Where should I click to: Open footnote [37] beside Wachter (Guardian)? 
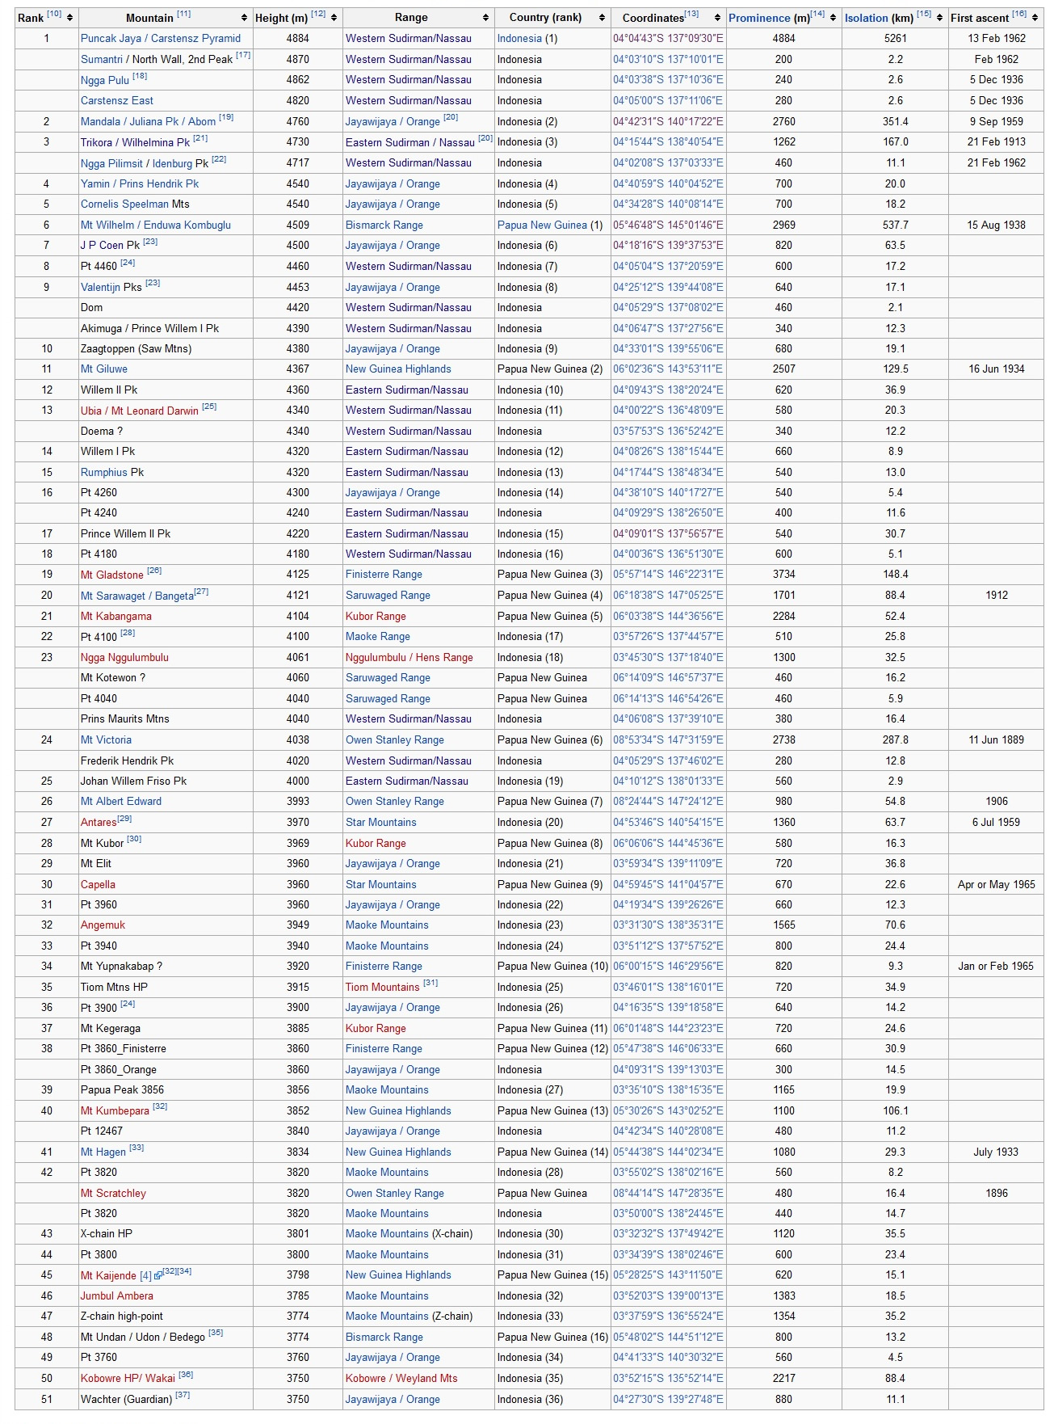pos(183,1395)
